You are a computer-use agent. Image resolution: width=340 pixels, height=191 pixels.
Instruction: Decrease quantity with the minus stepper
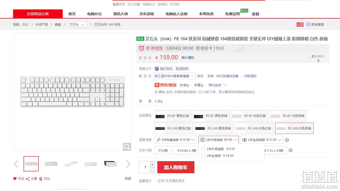153,170
